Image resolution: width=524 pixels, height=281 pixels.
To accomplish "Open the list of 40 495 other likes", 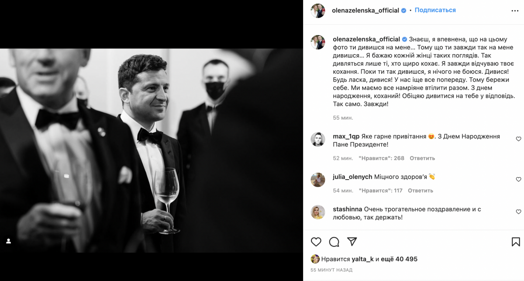I will [399, 259].
